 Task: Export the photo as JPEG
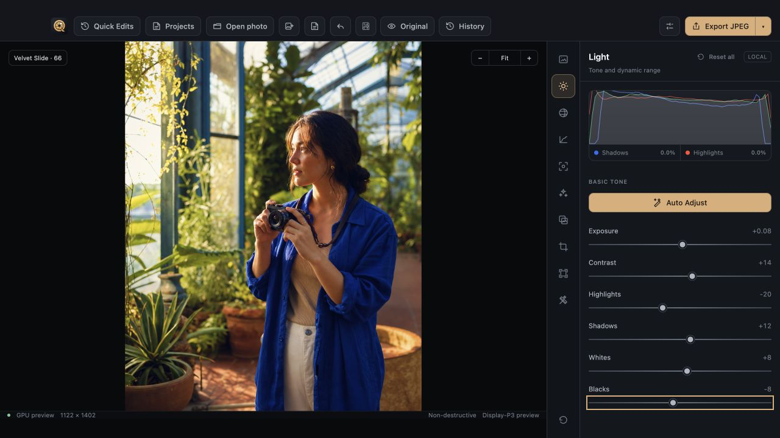point(720,26)
